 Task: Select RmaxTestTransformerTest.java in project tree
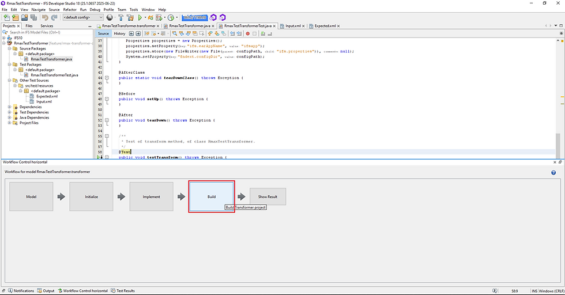pos(54,75)
